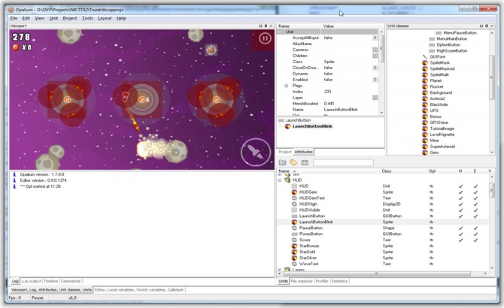Collapse the Unit attribute group
Screen dimensions: 504x308
pyautogui.click(x=280, y=32)
